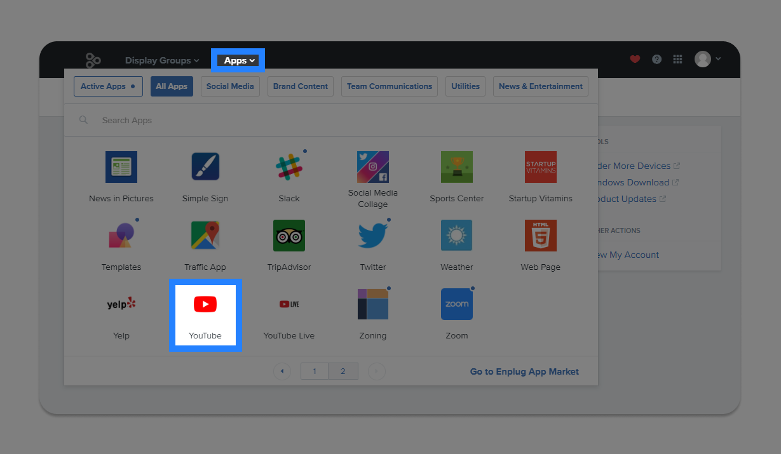Select the Templates app icon
Viewport: 781px width, 454px height.
coord(121,236)
